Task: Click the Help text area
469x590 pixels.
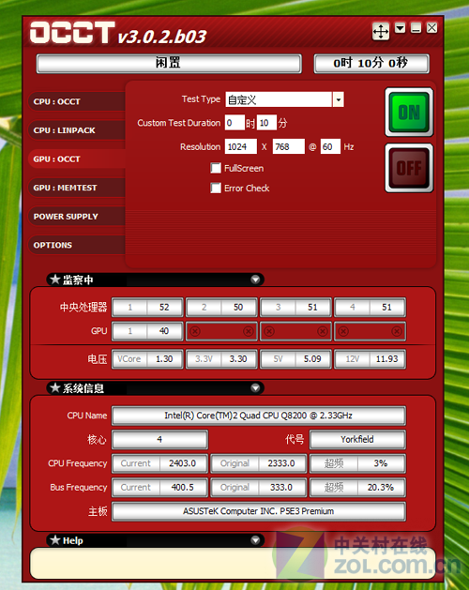Action: coord(233,564)
